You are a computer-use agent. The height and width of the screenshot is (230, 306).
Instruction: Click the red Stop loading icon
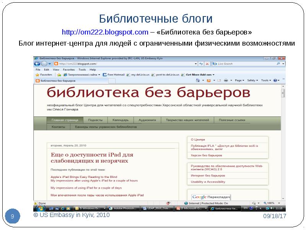coord(207,64)
